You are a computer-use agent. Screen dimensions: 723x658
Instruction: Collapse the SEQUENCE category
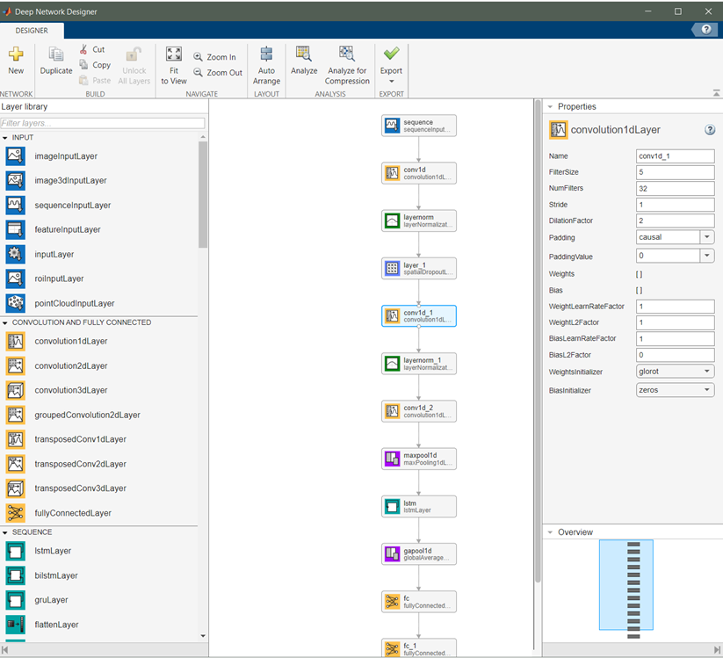pyautogui.click(x=5, y=532)
